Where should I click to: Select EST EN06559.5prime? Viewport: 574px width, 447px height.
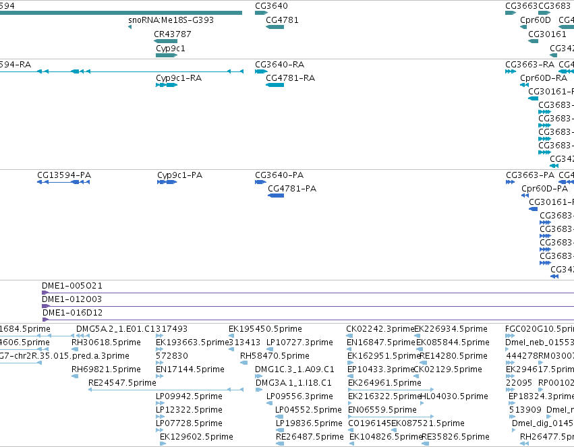point(382,410)
